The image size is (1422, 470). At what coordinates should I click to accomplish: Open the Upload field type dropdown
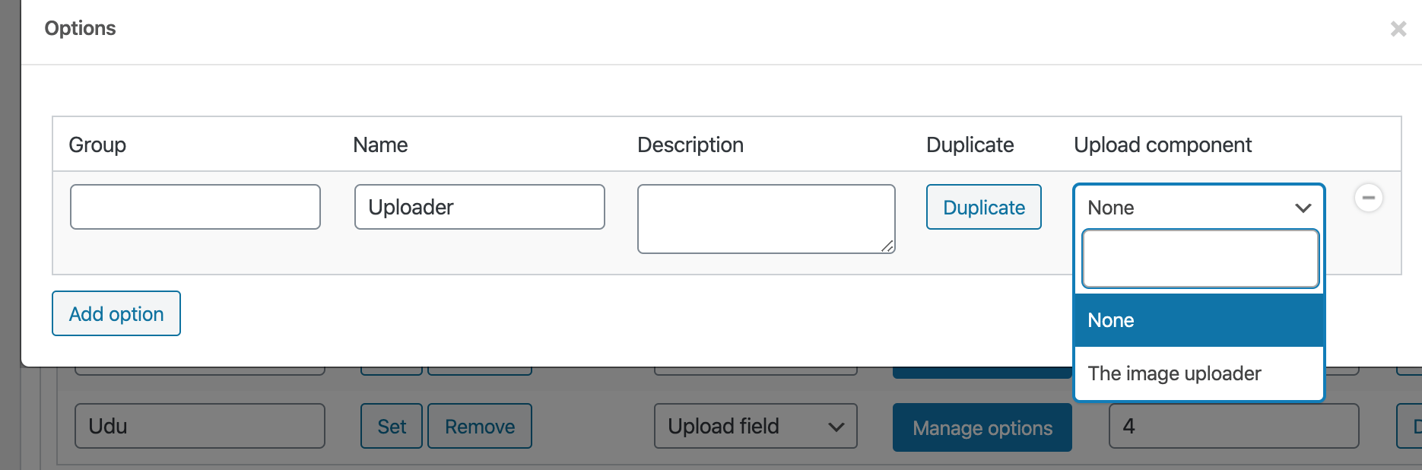point(755,426)
